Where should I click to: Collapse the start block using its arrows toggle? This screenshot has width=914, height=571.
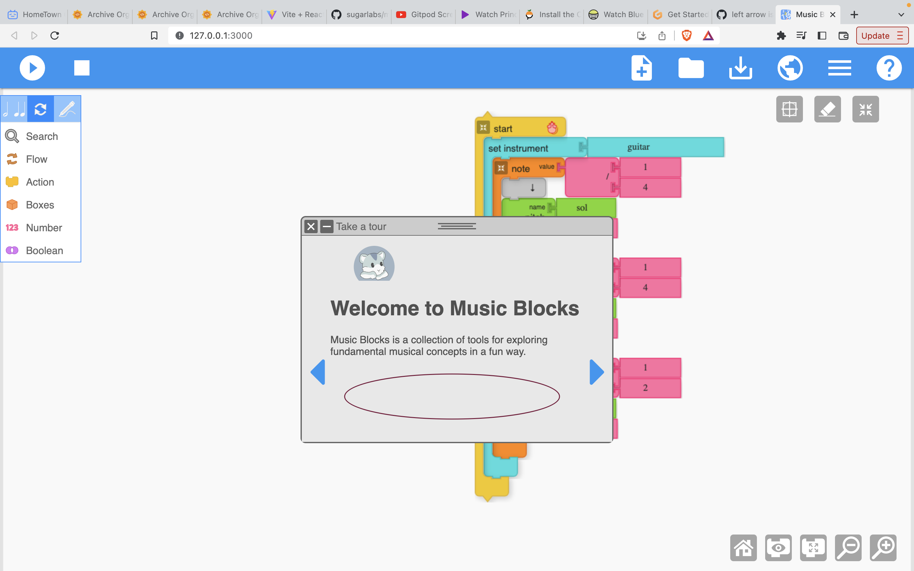[483, 127]
